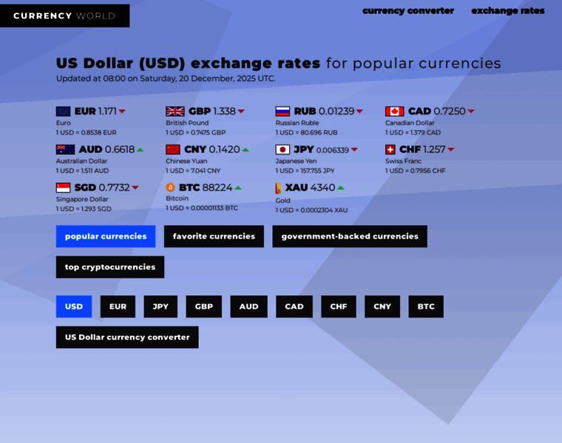Click the EUR 1.171 rate text
This screenshot has height=443, width=562.
(x=95, y=111)
